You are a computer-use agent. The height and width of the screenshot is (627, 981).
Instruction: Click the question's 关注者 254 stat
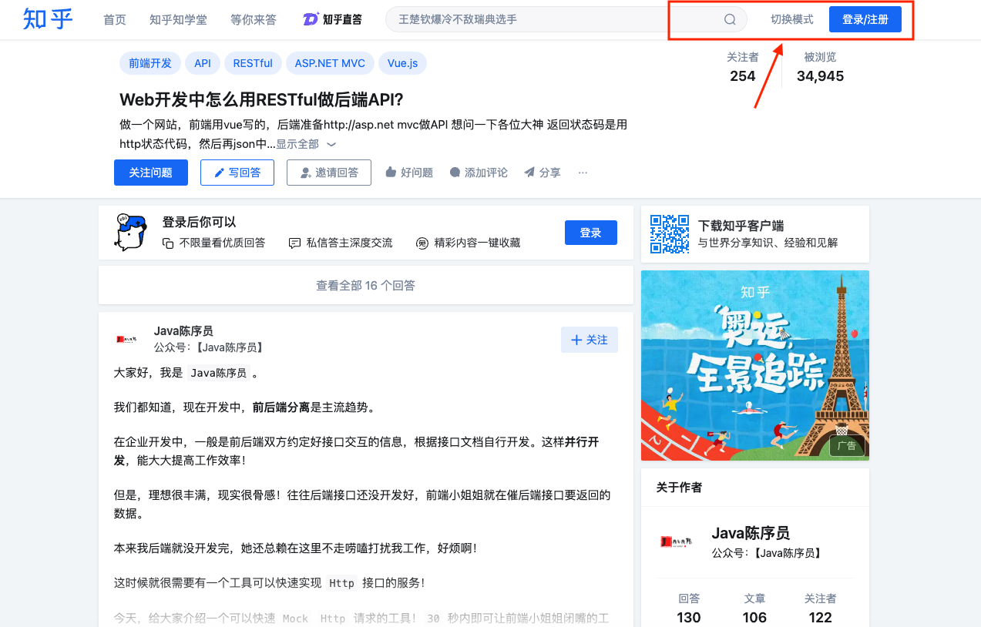click(743, 67)
